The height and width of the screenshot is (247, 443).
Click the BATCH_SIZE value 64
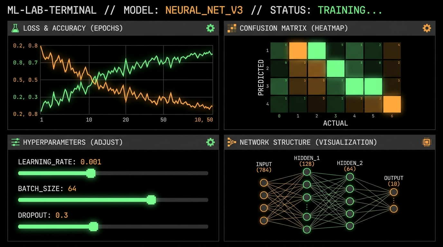coord(72,188)
